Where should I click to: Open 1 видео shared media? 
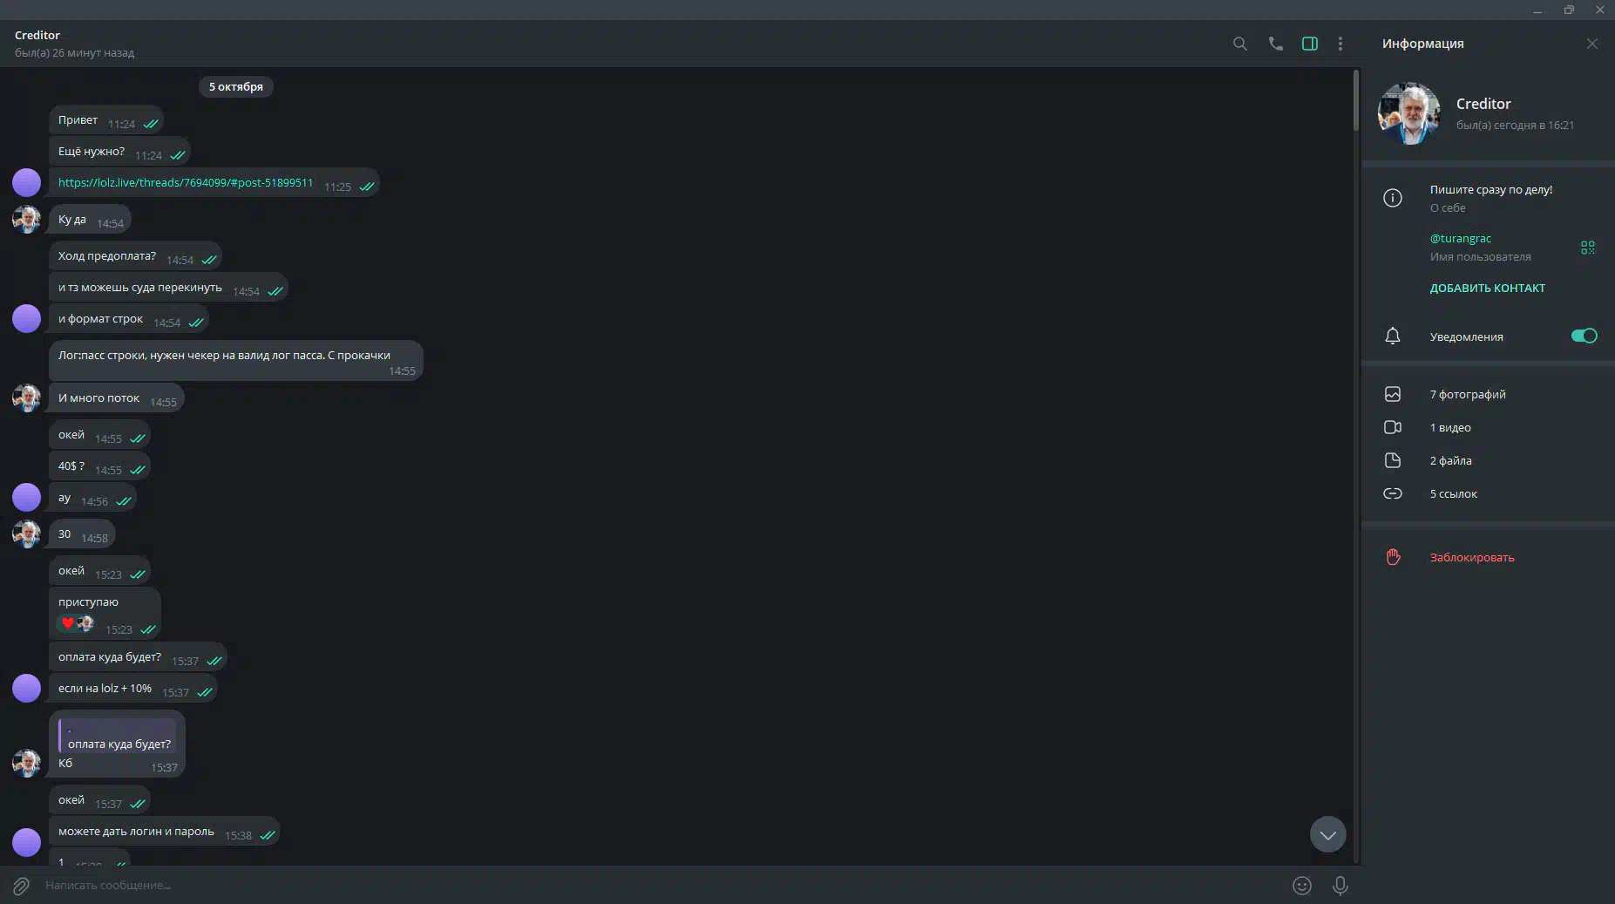point(1488,427)
